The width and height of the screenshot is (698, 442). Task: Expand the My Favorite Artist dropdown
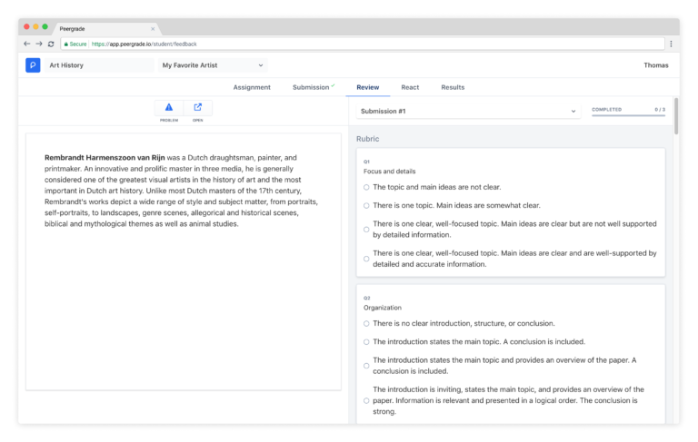coord(214,65)
